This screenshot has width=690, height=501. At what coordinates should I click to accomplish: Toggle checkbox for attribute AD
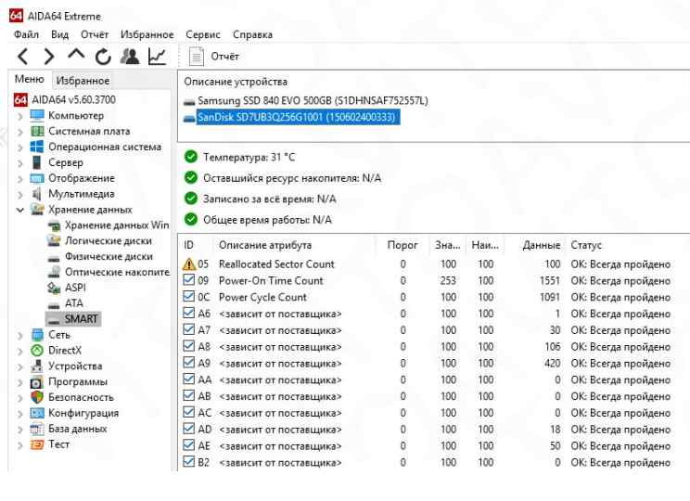pyautogui.click(x=189, y=429)
